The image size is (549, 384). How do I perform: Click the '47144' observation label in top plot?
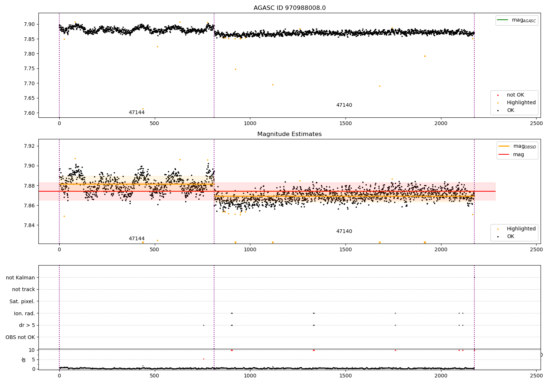(137, 113)
